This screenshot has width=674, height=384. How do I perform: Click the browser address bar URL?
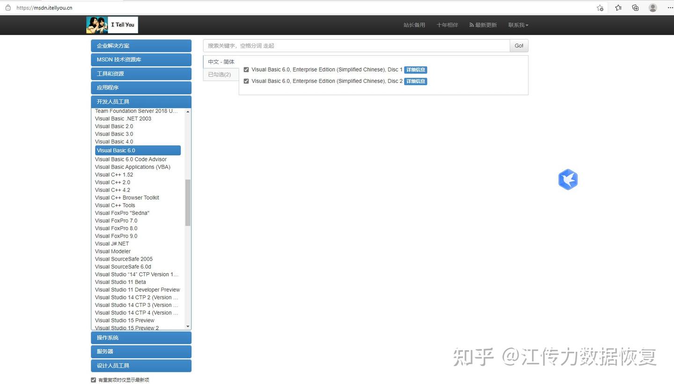44,7
